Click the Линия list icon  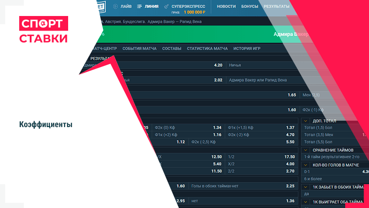pyautogui.click(x=140, y=6)
